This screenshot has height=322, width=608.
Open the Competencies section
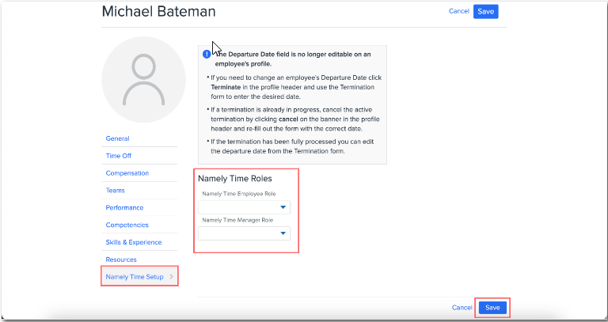[x=127, y=225]
